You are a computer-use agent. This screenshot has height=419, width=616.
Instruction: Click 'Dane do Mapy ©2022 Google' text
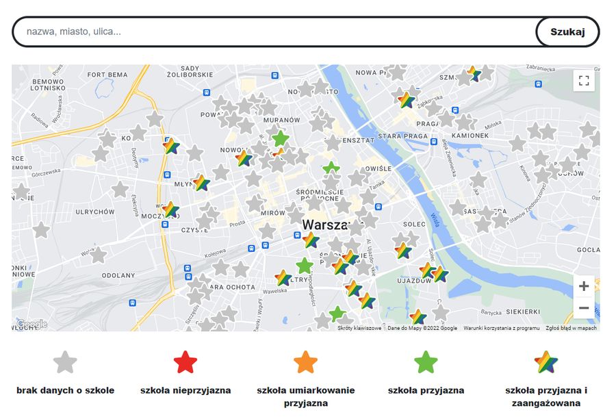(422, 328)
